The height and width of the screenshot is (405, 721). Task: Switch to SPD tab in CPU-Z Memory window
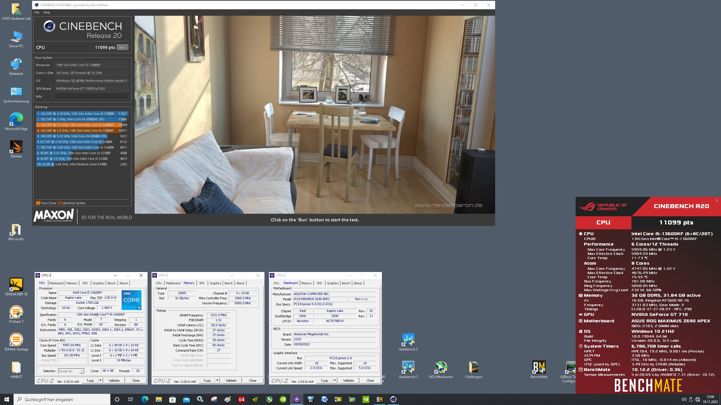(x=202, y=283)
